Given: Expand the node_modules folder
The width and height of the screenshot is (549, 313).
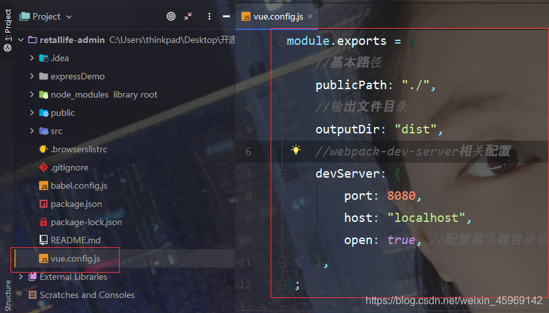Looking at the screenshot, I should pos(32,94).
